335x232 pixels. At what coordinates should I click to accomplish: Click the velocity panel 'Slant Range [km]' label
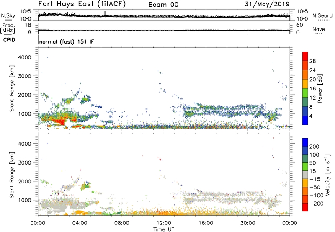coord(12,175)
